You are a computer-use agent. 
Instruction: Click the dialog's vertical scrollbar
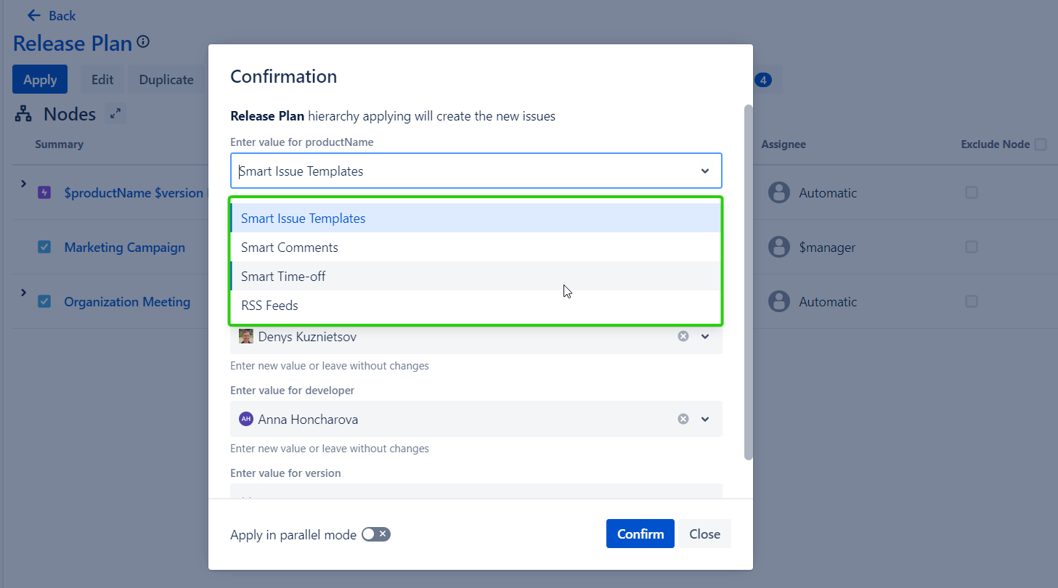748,282
